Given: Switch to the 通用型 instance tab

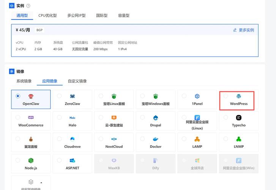Looking at the screenshot, I should click(x=22, y=16).
